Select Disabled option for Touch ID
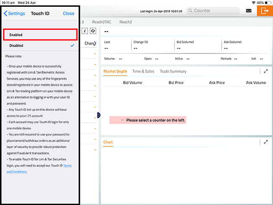The width and height of the screenshot is (273, 205). tap(40, 45)
